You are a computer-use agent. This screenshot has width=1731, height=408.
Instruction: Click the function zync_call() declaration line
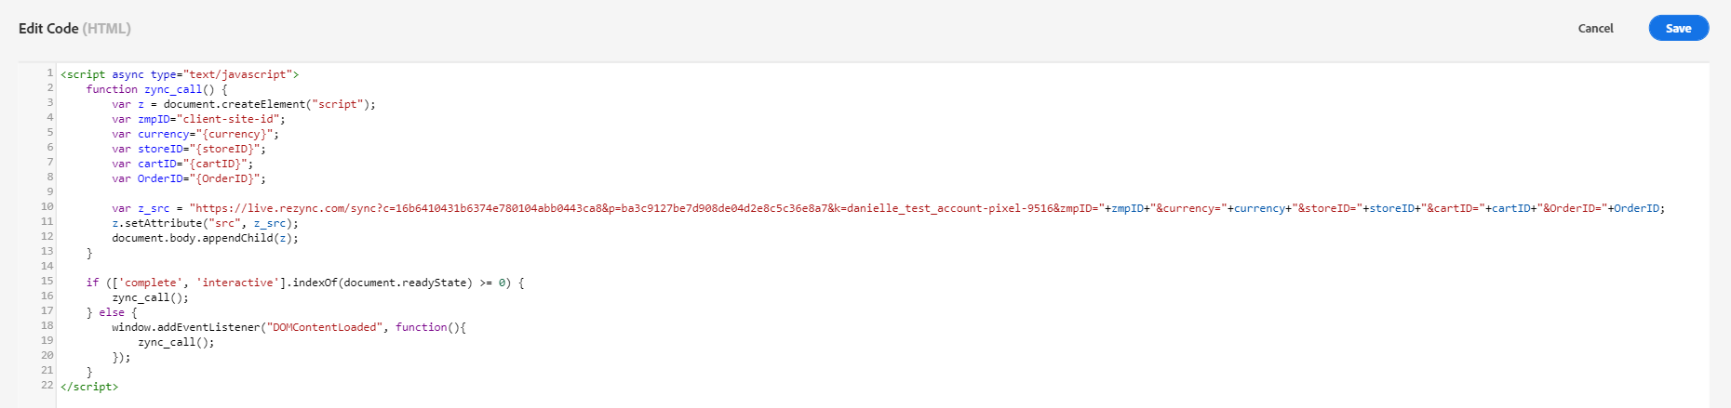(156, 89)
